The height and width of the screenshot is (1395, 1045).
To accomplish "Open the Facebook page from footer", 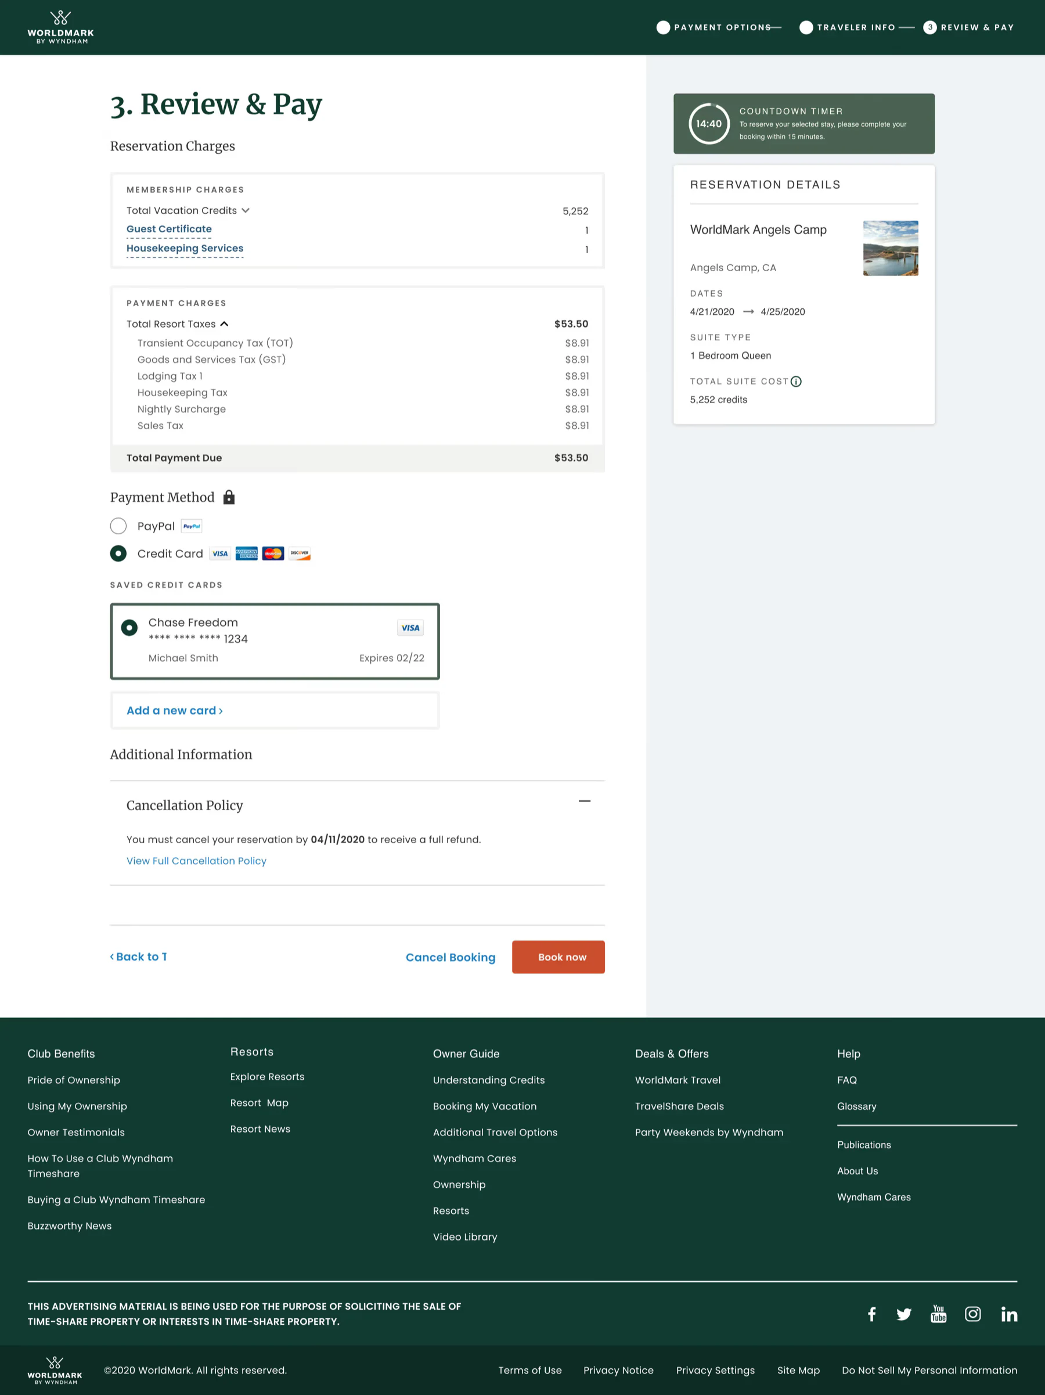I will click(x=871, y=1314).
